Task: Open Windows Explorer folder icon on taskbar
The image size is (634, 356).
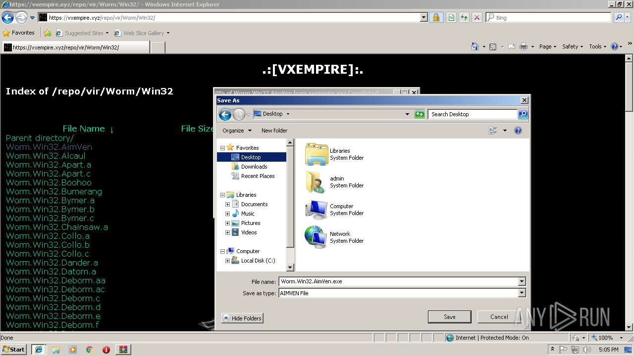Action: [55, 350]
